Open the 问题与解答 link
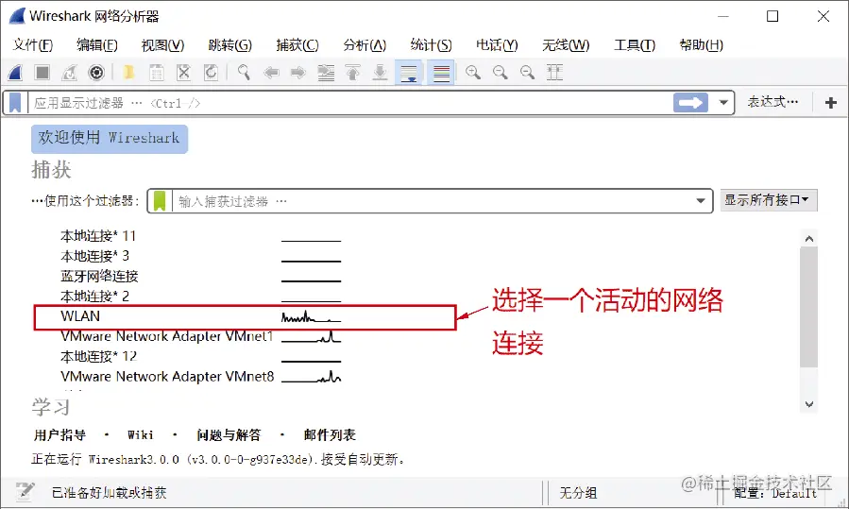The image size is (849, 509). click(x=229, y=434)
